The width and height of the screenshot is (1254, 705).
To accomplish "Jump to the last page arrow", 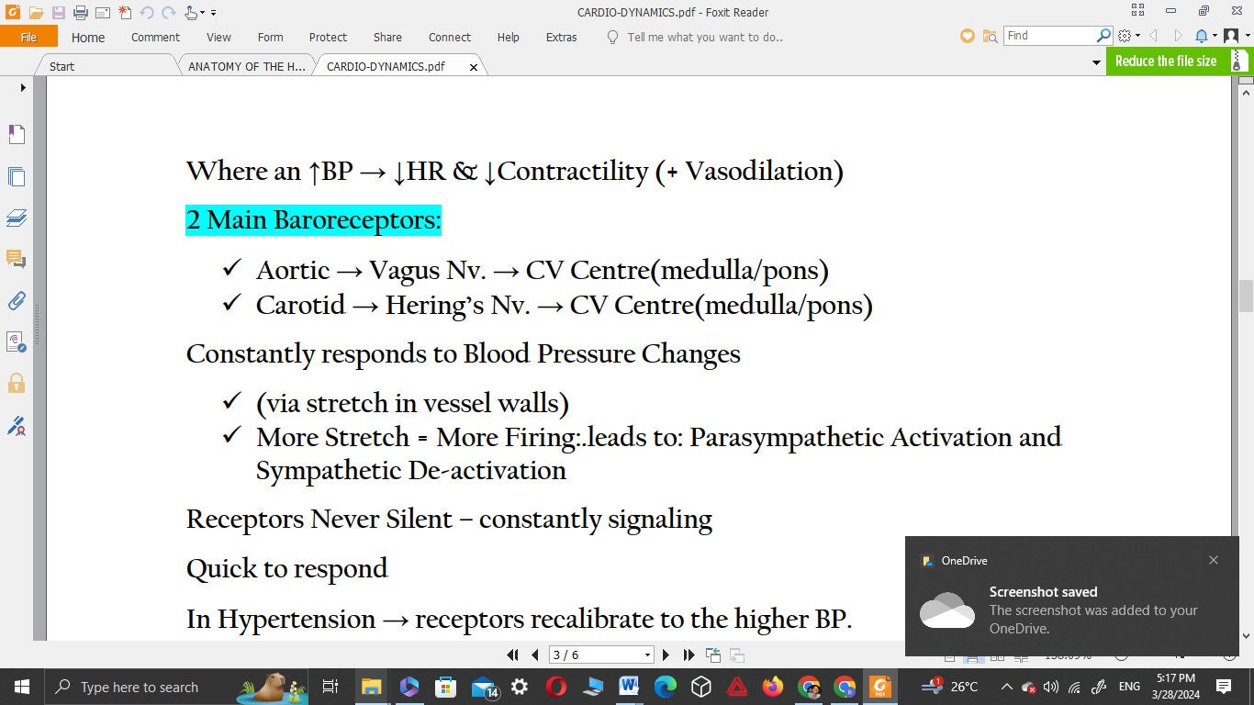I will (x=689, y=655).
